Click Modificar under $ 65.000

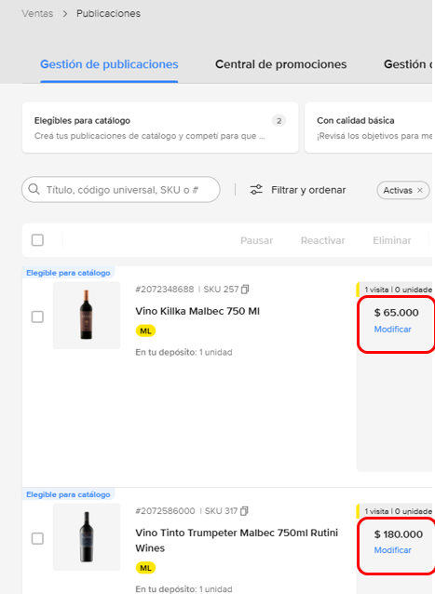[x=392, y=330]
